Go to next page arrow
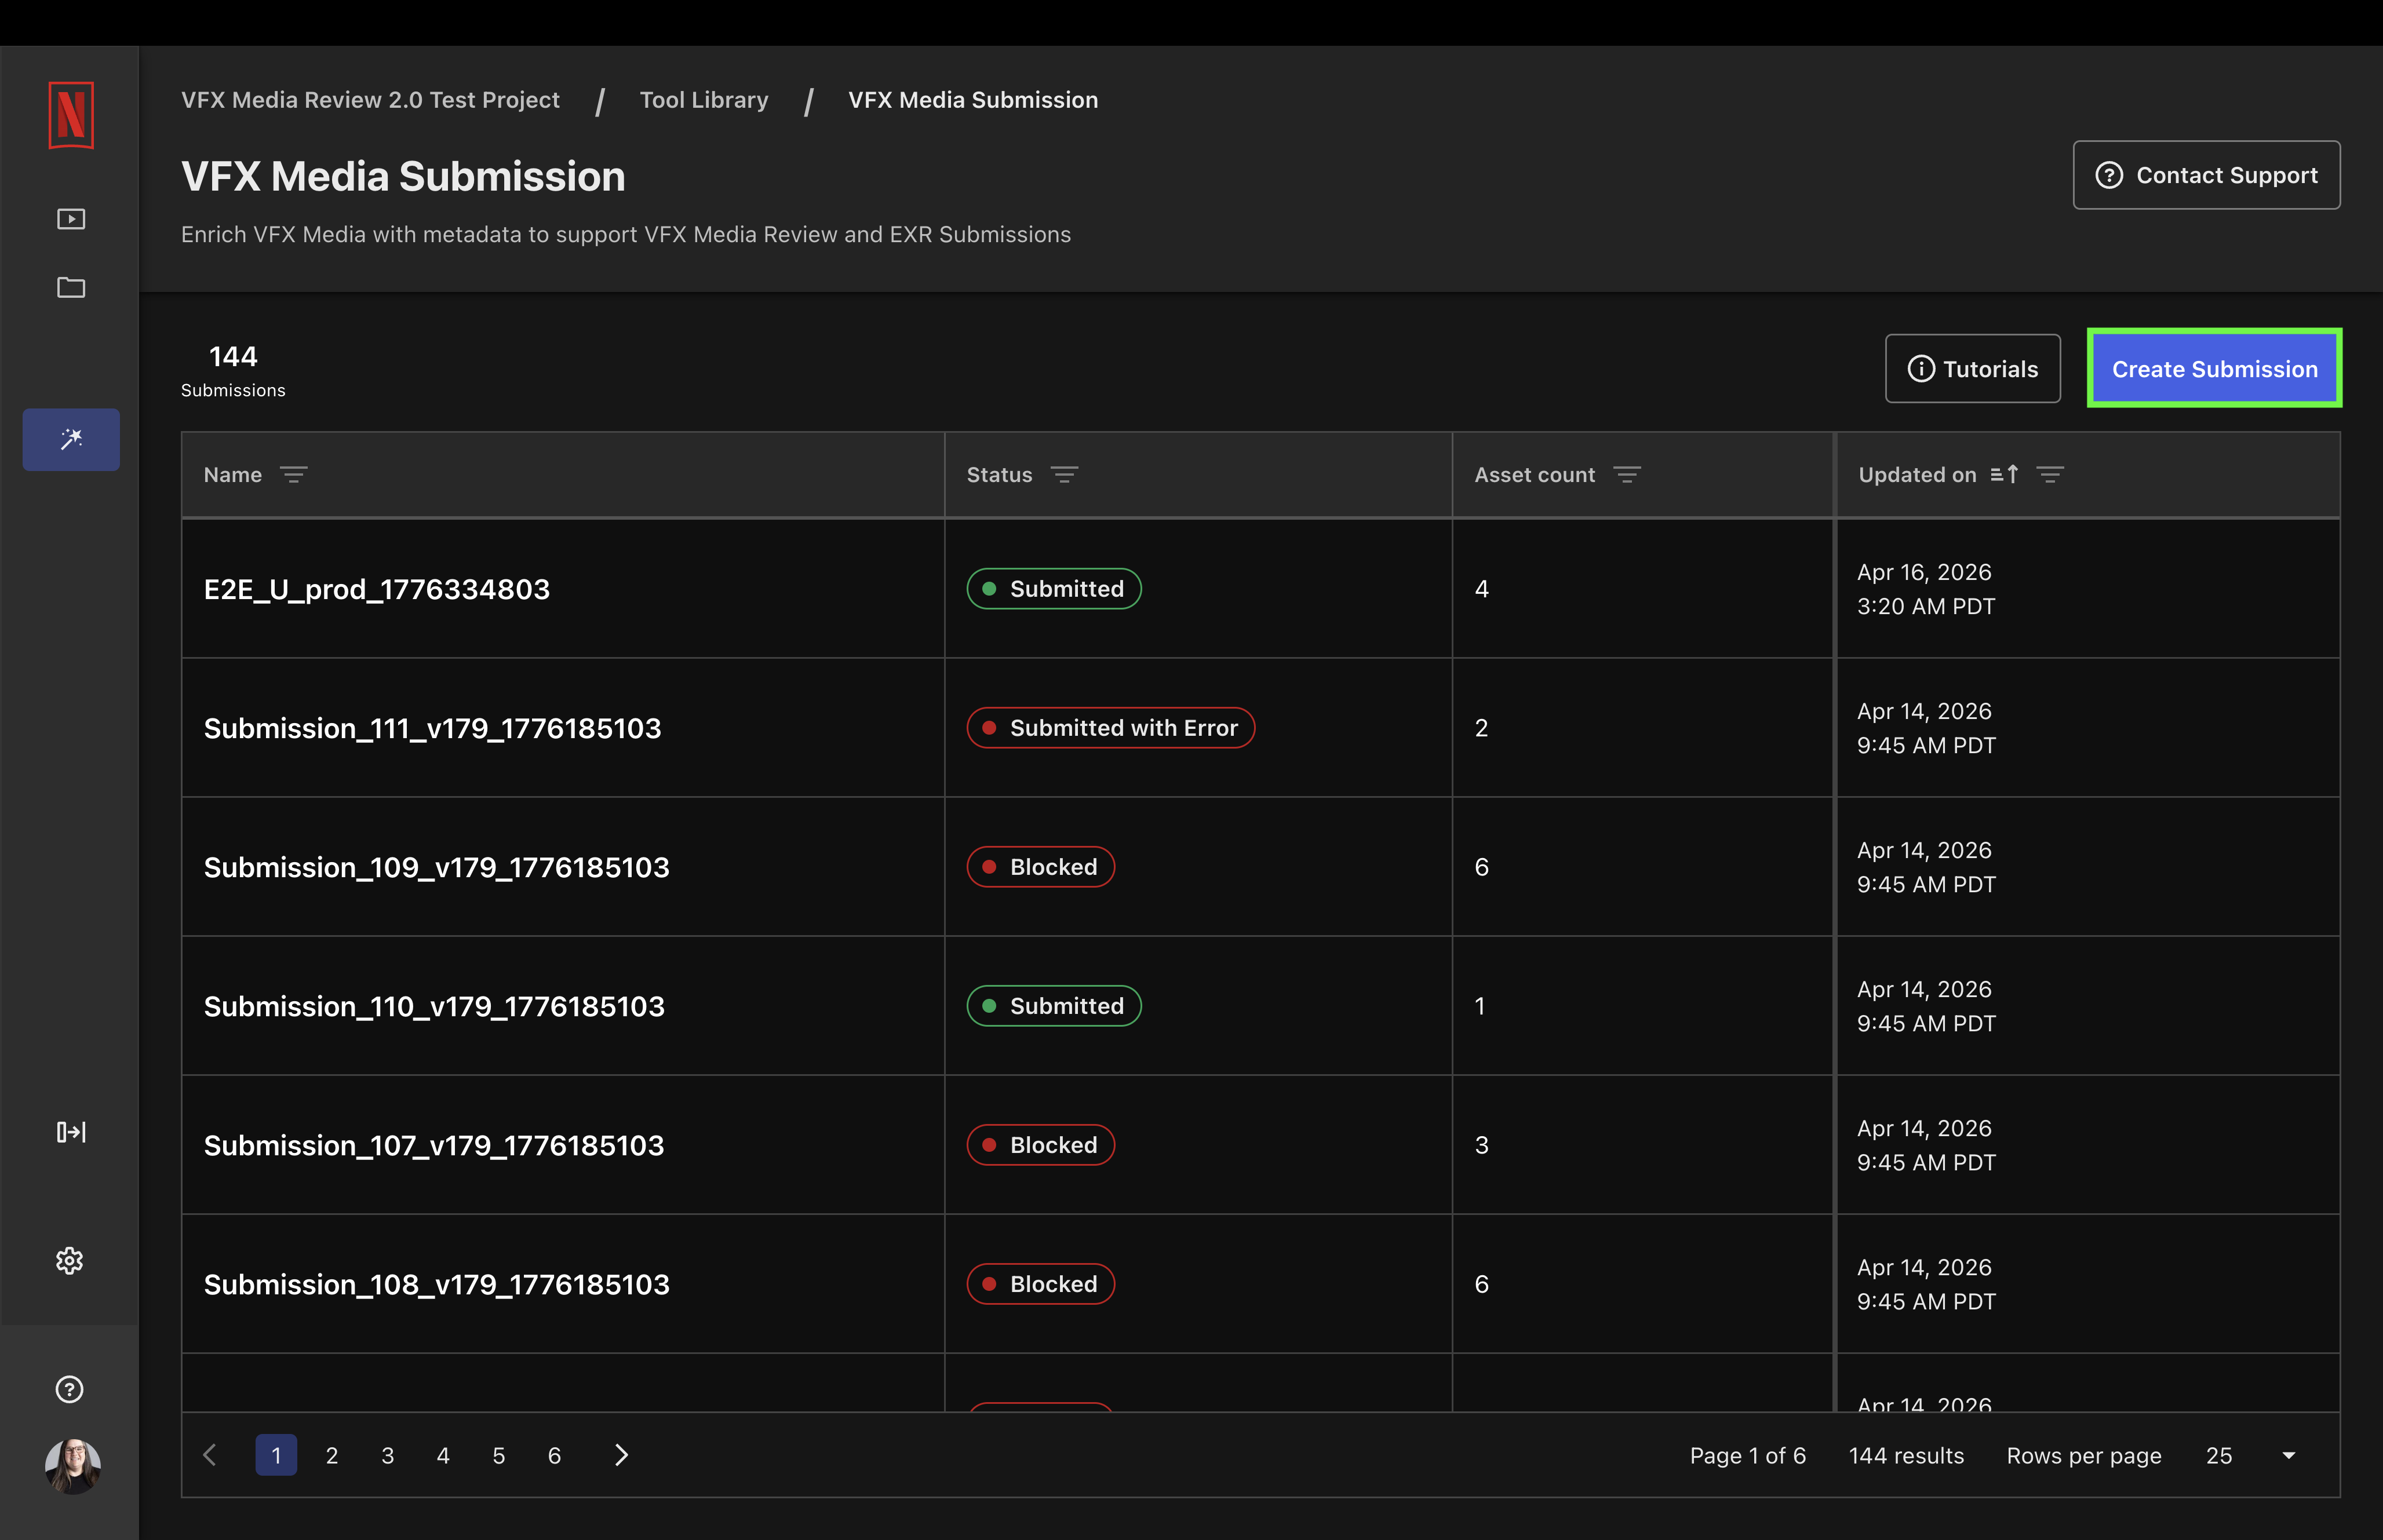 (621, 1455)
